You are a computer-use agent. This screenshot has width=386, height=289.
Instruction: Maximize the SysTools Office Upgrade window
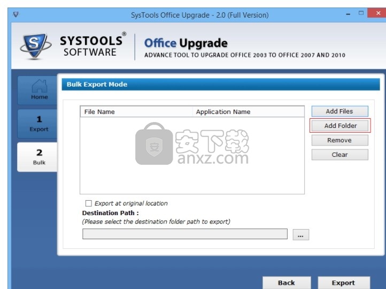361,13
